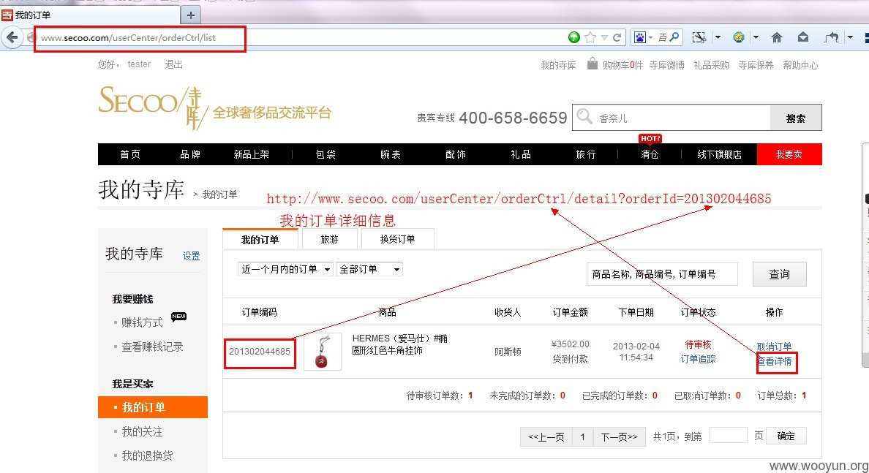Go to next page 下一页>>
The width and height of the screenshot is (869, 473).
619,437
